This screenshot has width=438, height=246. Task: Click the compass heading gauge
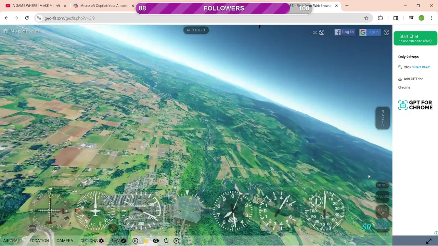[95, 211]
